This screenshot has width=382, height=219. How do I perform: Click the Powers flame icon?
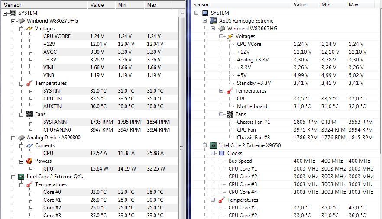pyautogui.click(x=29, y=161)
